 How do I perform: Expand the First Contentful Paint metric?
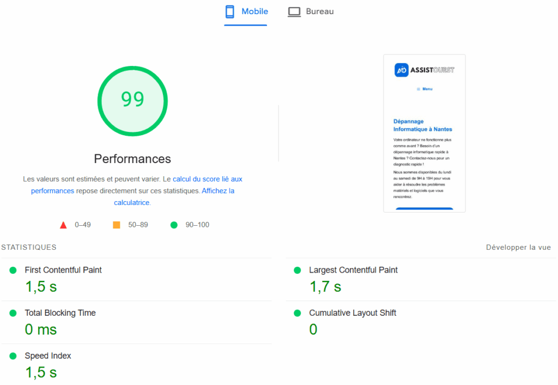click(x=63, y=270)
